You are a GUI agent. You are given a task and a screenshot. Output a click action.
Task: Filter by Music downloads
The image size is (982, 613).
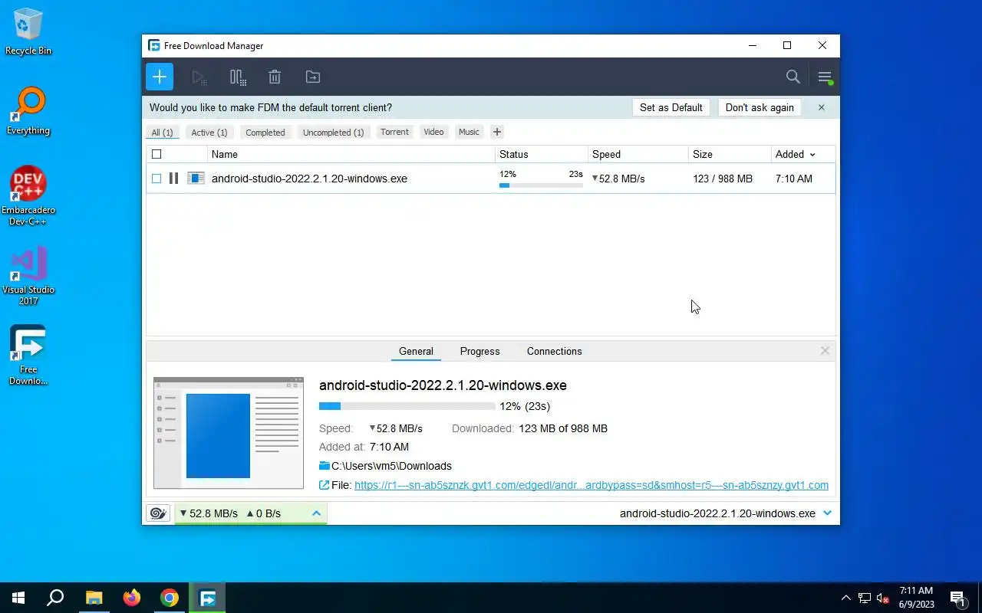[x=469, y=132]
